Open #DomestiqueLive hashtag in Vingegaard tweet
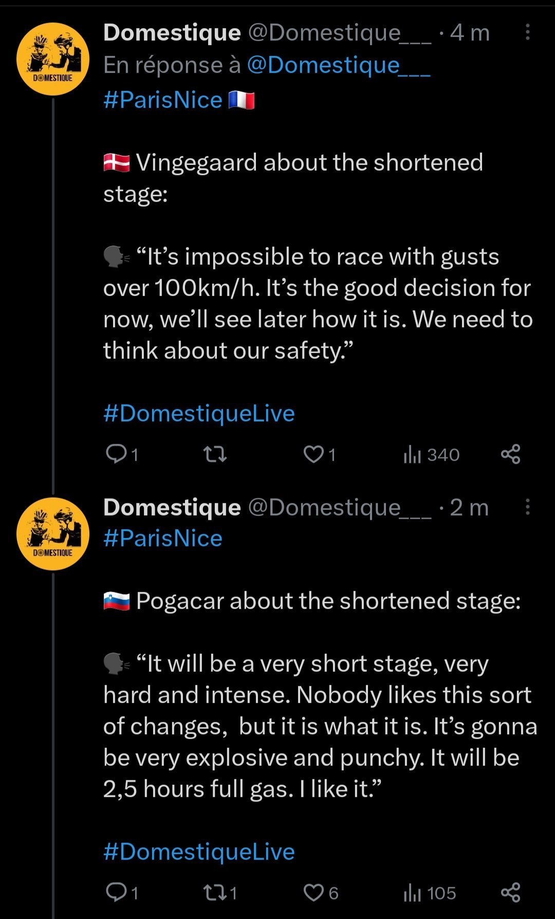Image resolution: width=555 pixels, height=919 pixels. (199, 413)
